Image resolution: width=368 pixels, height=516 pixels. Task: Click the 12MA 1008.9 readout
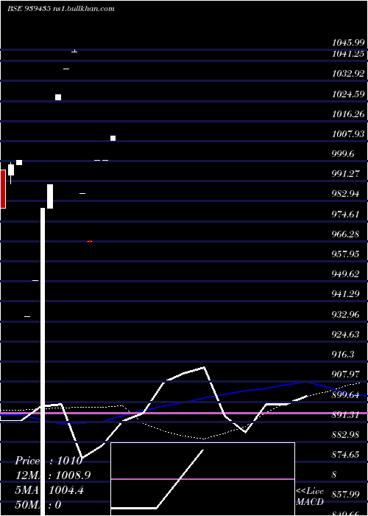pyautogui.click(x=52, y=475)
